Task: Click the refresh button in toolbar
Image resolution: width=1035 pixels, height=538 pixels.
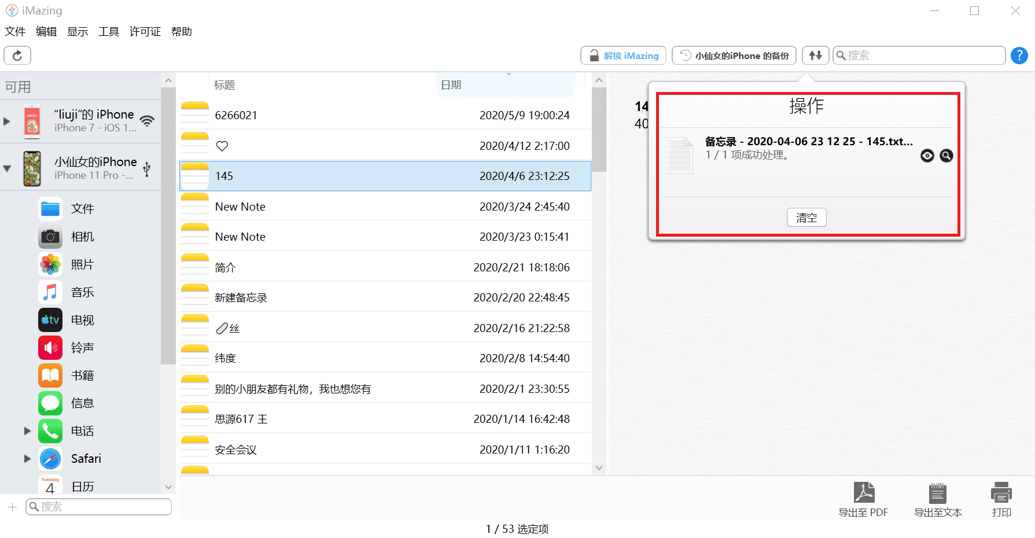Action: pyautogui.click(x=17, y=56)
